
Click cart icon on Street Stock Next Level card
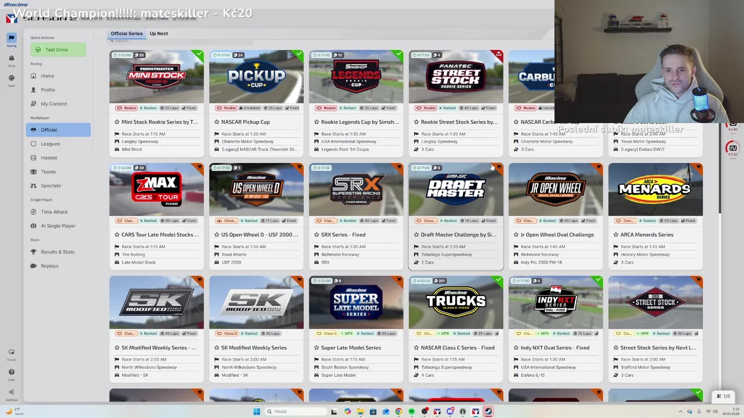pos(698,280)
